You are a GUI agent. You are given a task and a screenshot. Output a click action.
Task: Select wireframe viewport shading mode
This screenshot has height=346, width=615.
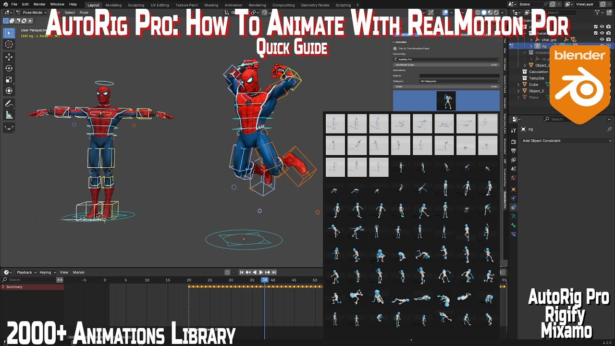479,12
